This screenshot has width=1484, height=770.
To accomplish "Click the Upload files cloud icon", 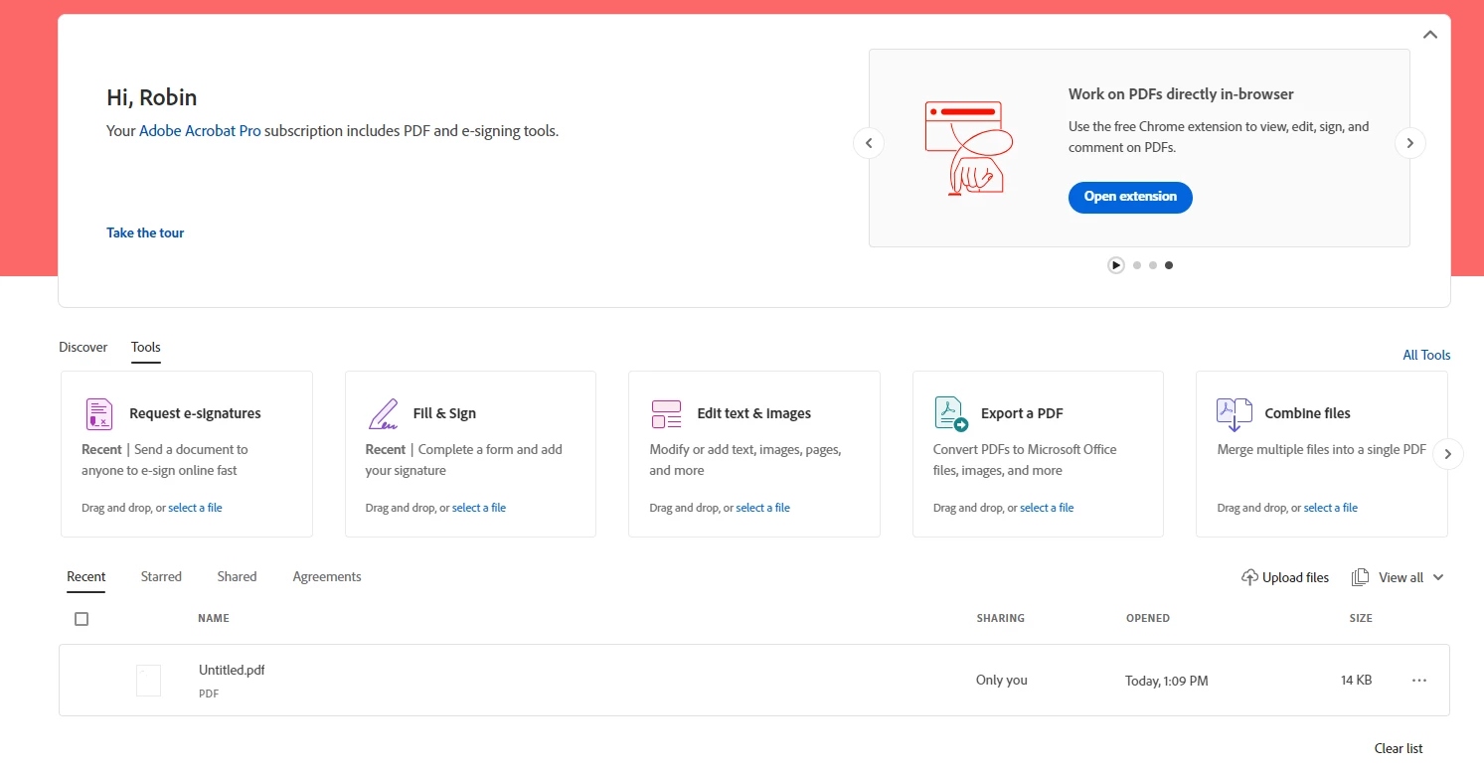I will click(x=1249, y=577).
